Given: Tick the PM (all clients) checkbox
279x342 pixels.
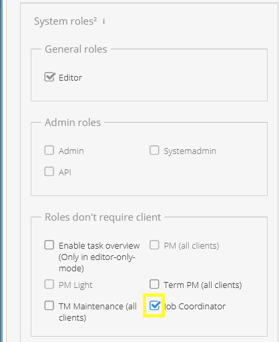Looking at the screenshot, I should point(154,245).
